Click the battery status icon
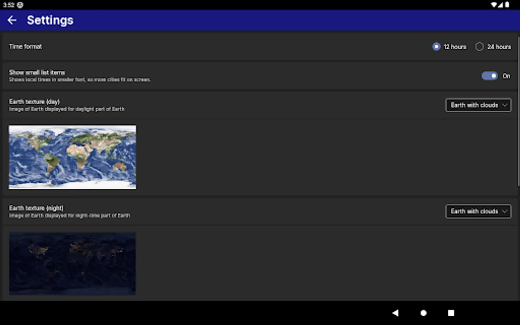 coord(507,5)
